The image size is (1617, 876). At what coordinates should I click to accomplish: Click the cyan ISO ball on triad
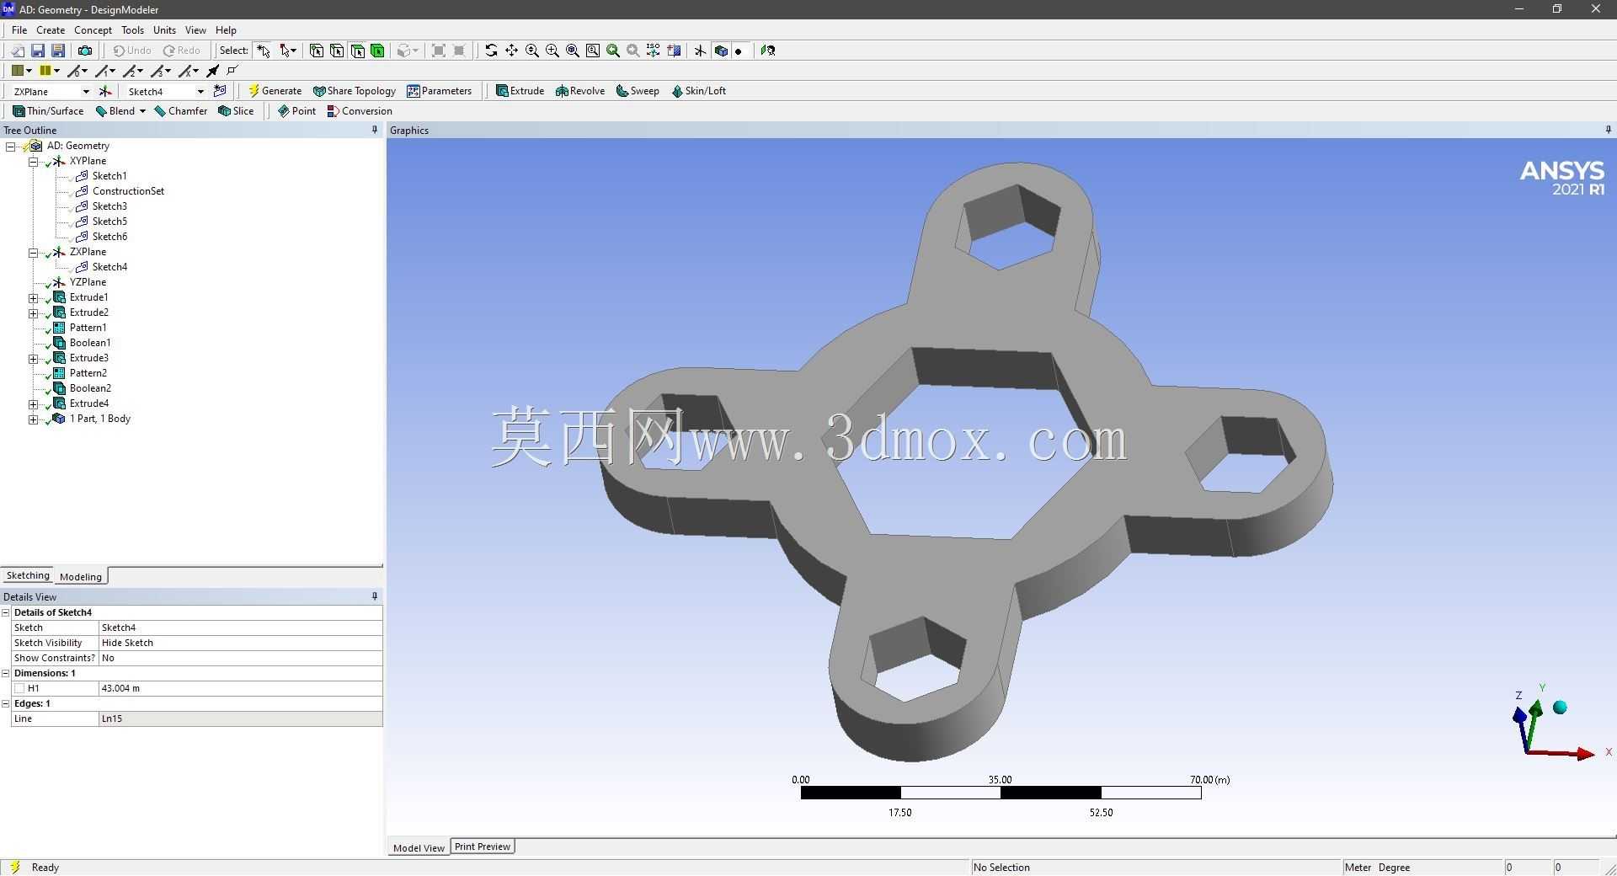pos(1560,708)
